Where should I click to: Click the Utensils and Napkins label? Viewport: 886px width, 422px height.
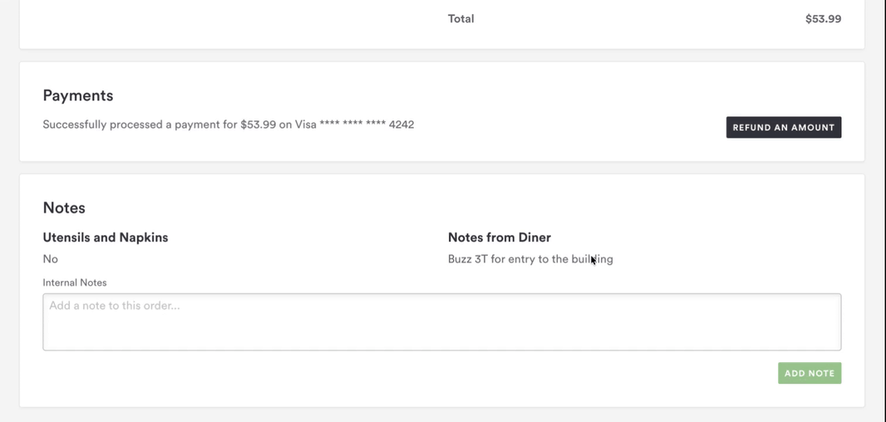(106, 238)
